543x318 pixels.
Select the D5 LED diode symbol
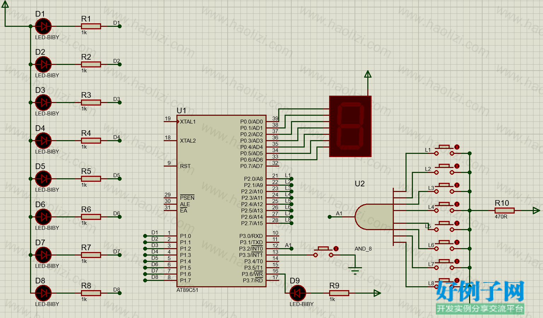[x=43, y=179]
